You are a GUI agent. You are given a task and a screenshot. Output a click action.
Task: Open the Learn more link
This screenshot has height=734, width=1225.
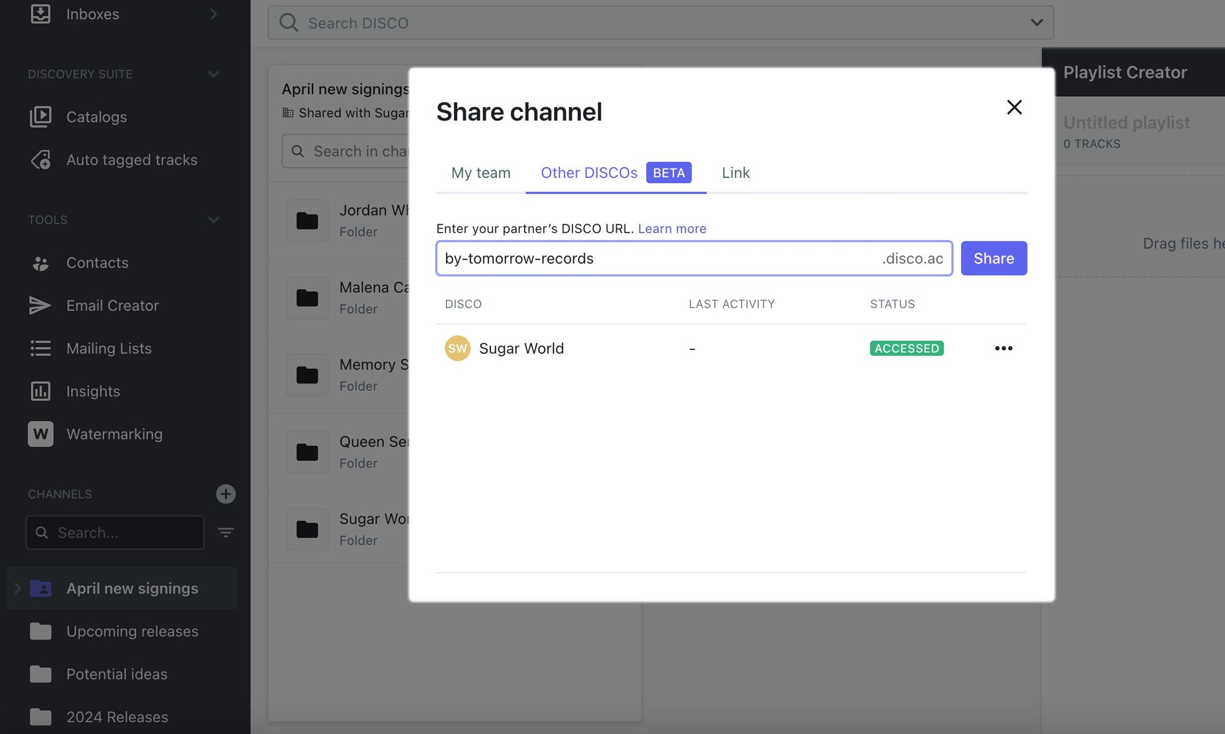pos(672,229)
